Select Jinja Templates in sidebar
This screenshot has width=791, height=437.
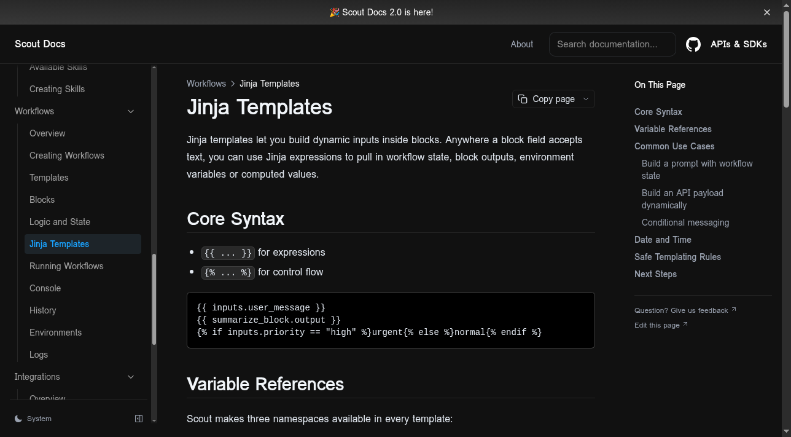[x=83, y=244]
